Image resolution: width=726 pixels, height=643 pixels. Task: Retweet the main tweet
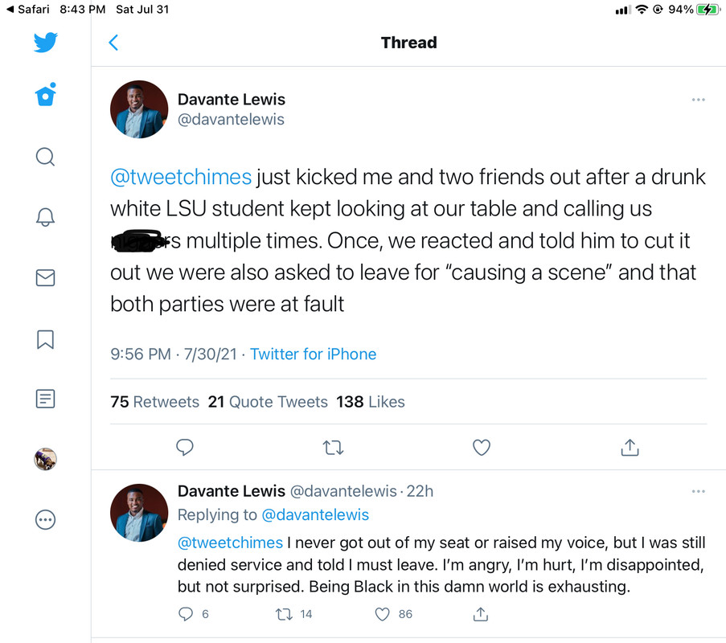(333, 448)
